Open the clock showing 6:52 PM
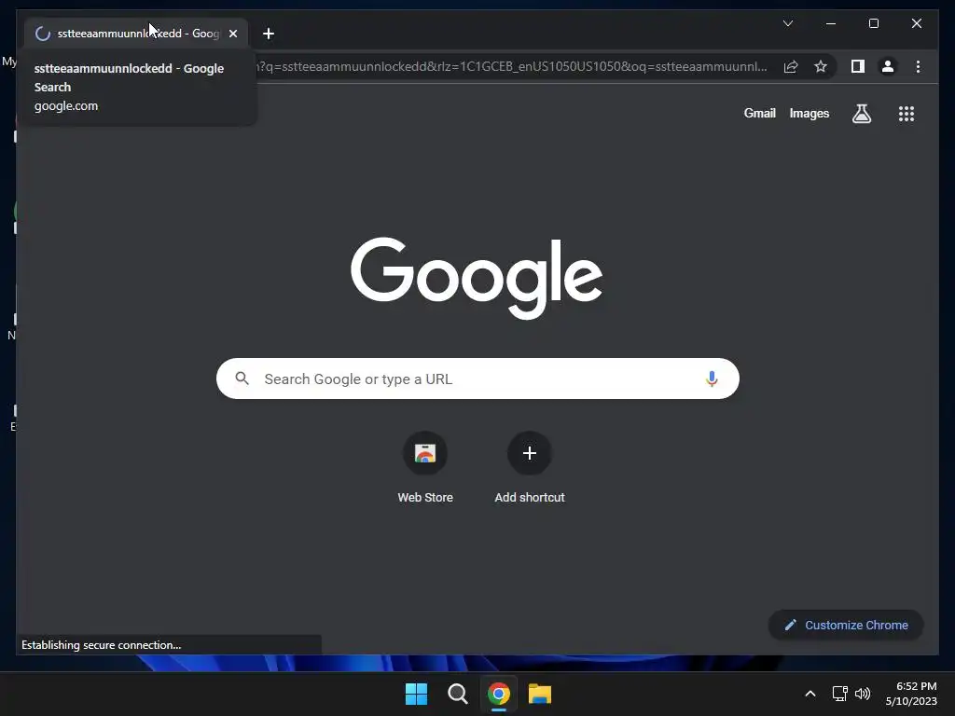 911,694
